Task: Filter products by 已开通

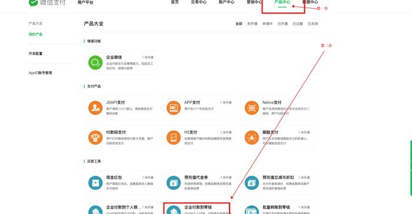Action: [x=283, y=24]
